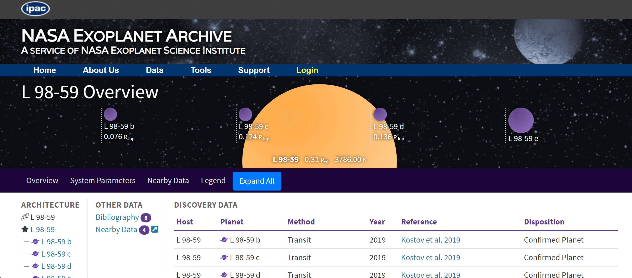Click the L 98-59 system architecture icon
Screen dimensions: 632x278
tap(25, 217)
